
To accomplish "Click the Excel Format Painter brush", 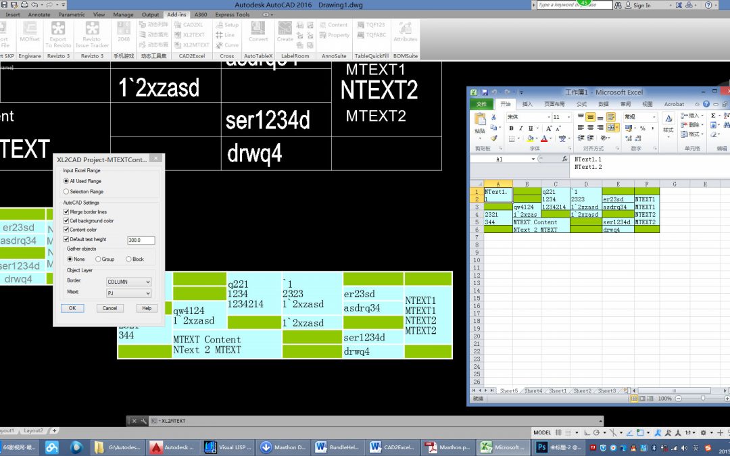I will [493, 138].
